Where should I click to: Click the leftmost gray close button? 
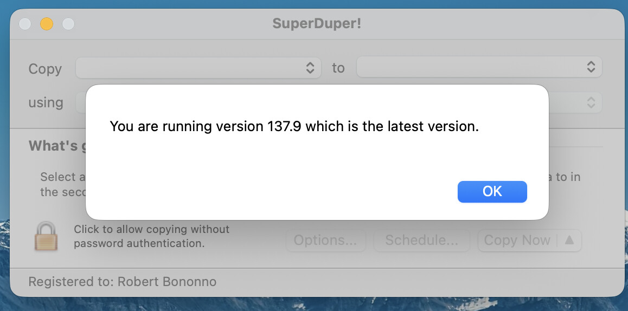pos(25,24)
